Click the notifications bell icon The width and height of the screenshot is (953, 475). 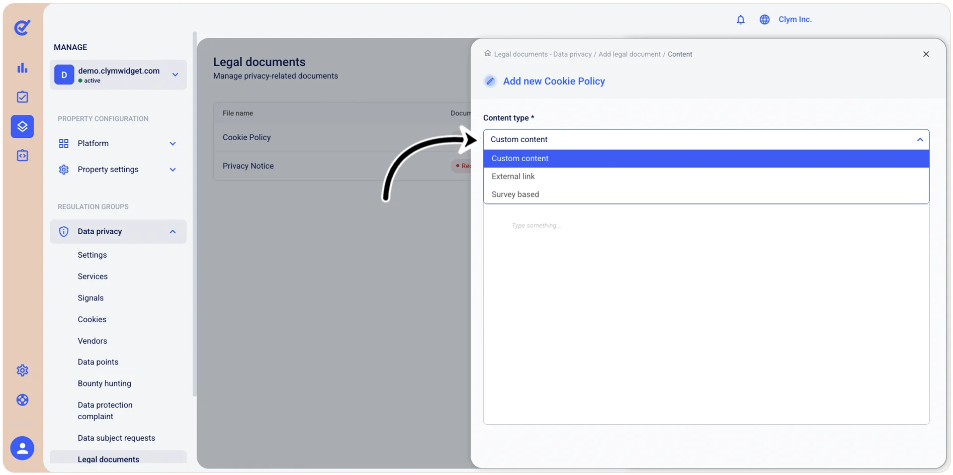click(x=740, y=19)
